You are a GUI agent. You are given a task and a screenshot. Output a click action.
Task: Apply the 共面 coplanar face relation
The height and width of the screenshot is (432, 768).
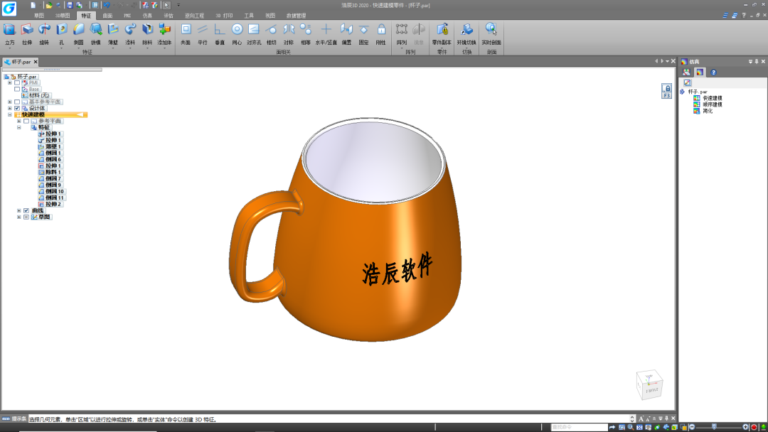pos(186,34)
